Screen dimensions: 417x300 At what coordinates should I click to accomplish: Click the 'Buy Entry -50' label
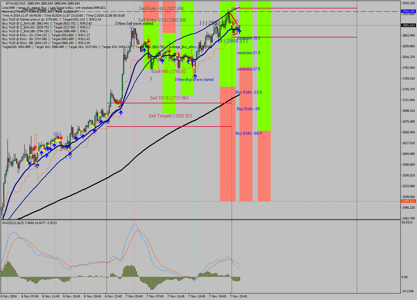coord(248,109)
